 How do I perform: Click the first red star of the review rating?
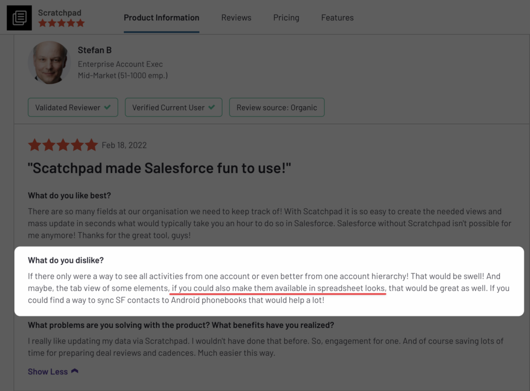point(35,144)
